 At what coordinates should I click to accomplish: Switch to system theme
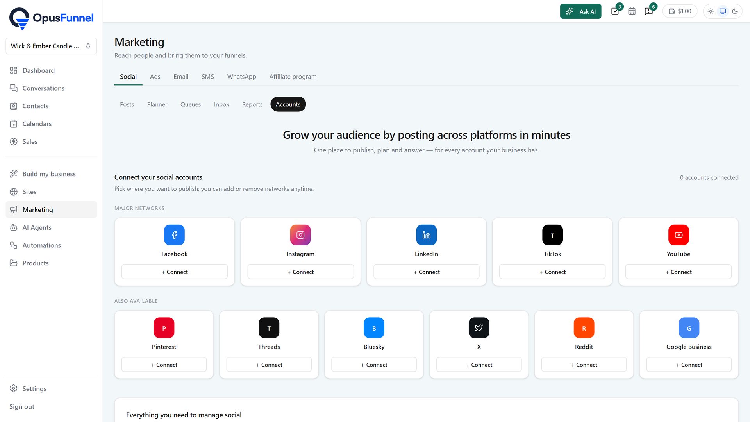tap(723, 11)
